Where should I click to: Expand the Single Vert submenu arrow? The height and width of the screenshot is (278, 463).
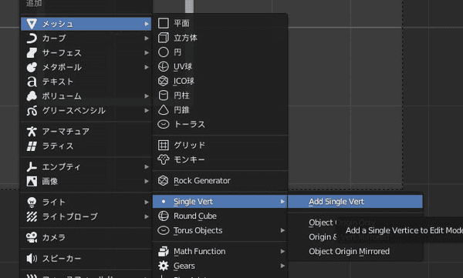[x=282, y=202]
